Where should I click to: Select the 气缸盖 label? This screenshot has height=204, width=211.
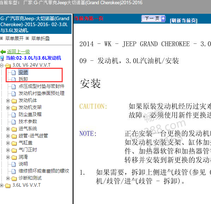click(x=26, y=143)
